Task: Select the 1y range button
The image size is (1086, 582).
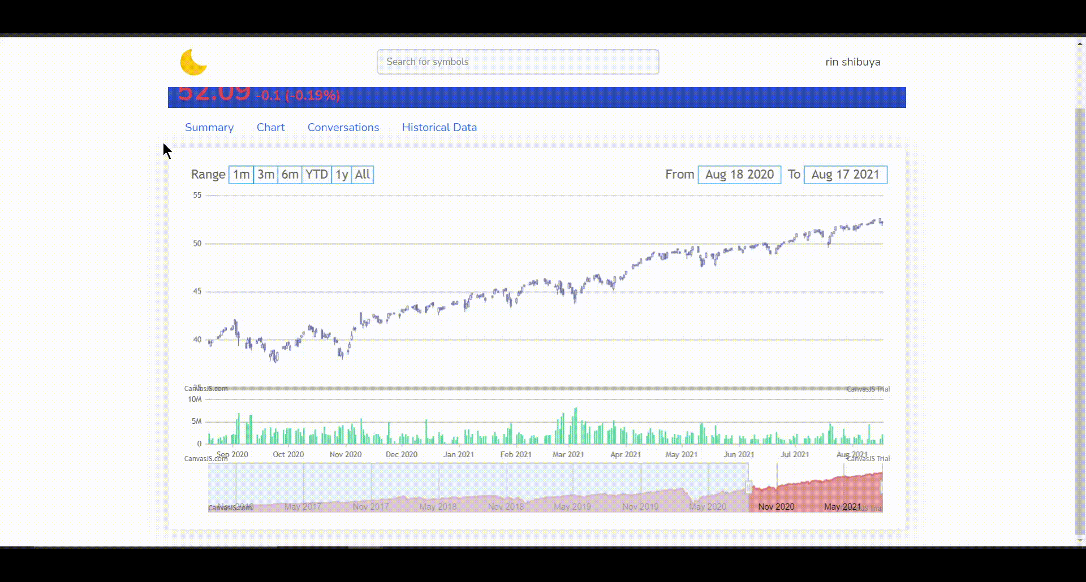Action: (x=341, y=175)
